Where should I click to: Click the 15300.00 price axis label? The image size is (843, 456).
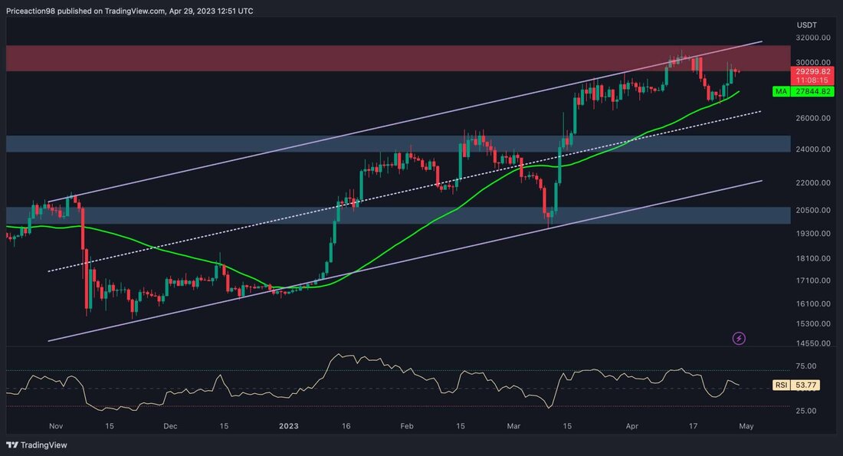[813, 323]
